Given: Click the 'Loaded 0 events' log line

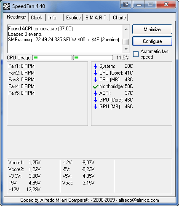Looking at the screenshot, I should point(25,34).
